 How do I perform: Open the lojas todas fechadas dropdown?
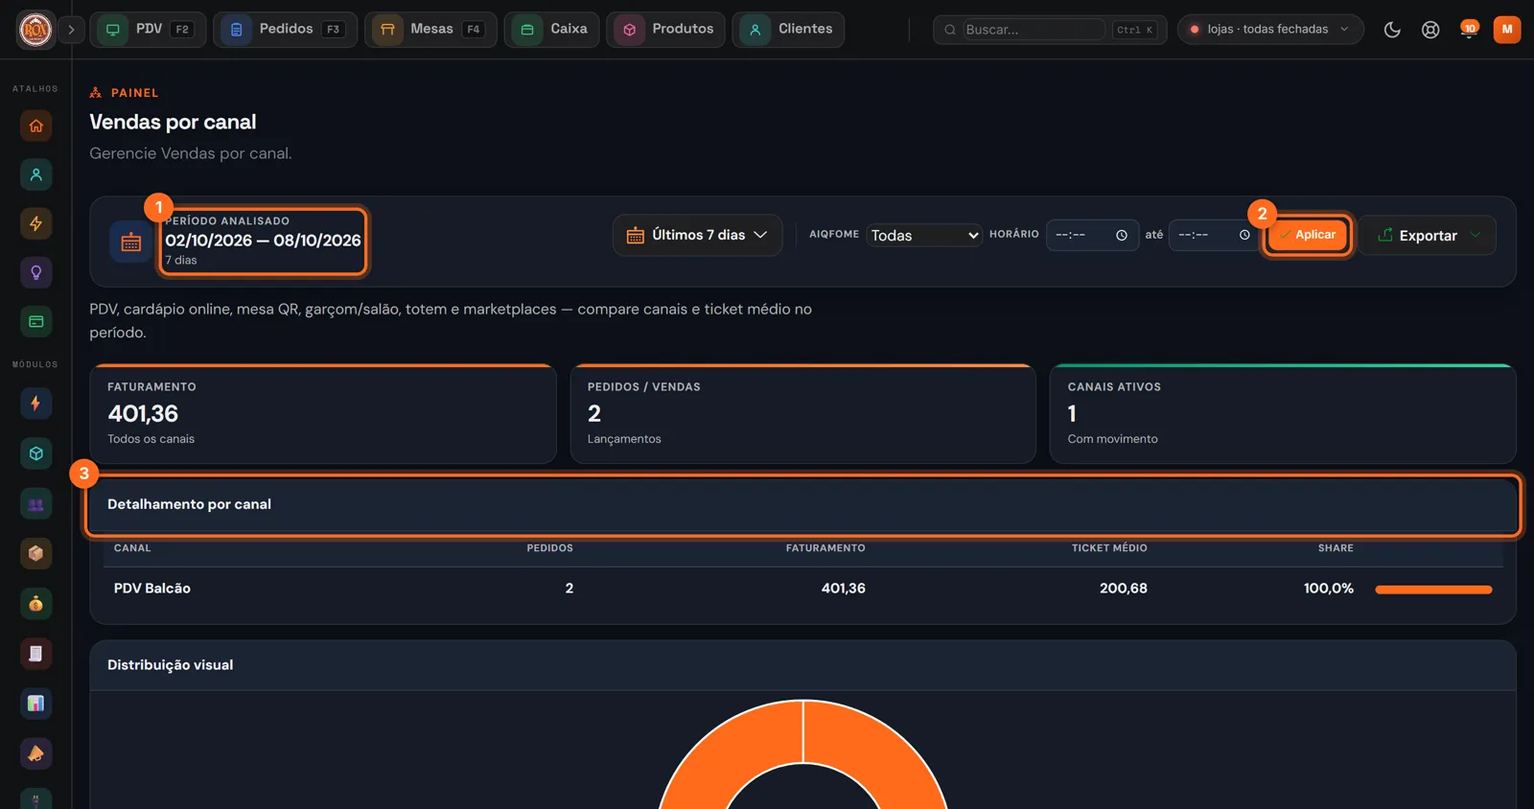(x=1270, y=30)
